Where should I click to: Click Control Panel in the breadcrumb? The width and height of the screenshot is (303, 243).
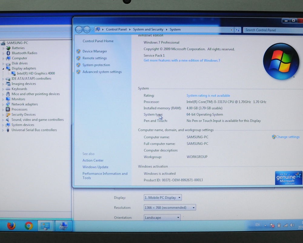click(x=116, y=29)
